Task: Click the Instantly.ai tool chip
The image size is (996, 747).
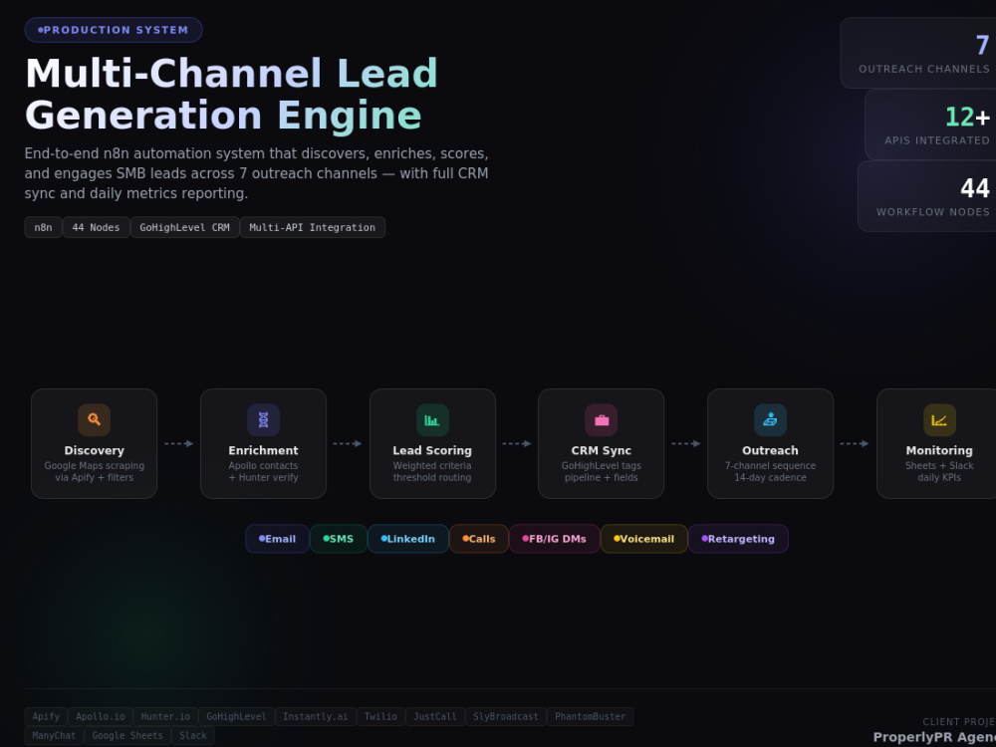Action: coord(315,716)
